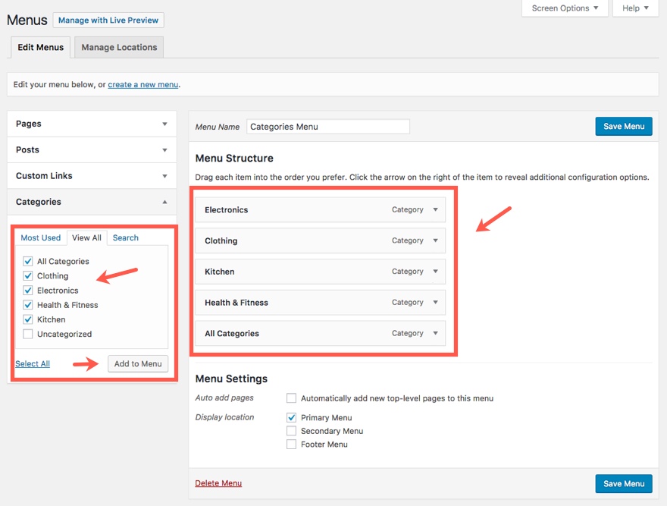Viewport: 667px width, 506px height.
Task: Uncheck the Clothing category checkbox
Action: point(28,276)
